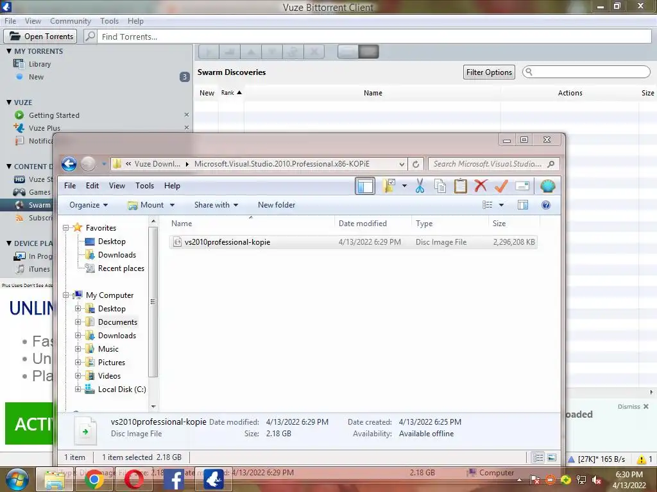Click the Rename icon in Explorer toolbar
657x492 pixels.
click(x=522, y=186)
